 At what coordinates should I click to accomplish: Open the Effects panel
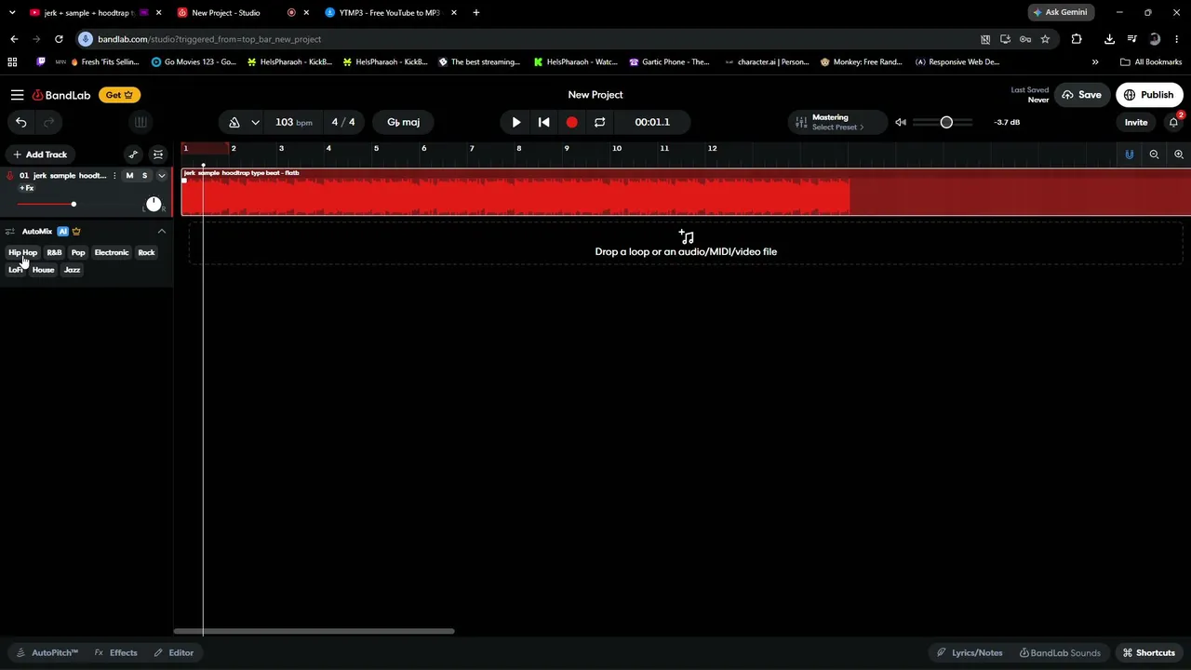click(116, 652)
